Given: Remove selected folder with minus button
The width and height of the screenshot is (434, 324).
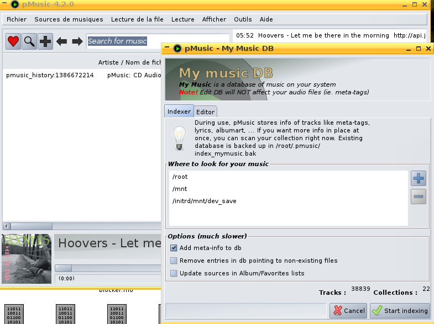Looking at the screenshot, I should point(418,196).
